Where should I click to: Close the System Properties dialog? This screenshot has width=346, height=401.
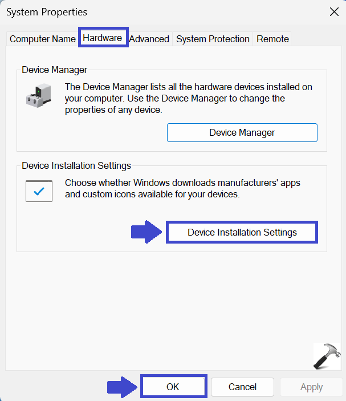333,11
